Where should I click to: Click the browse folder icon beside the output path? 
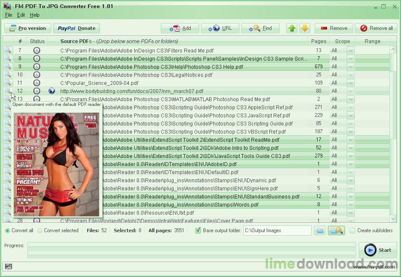(319, 230)
